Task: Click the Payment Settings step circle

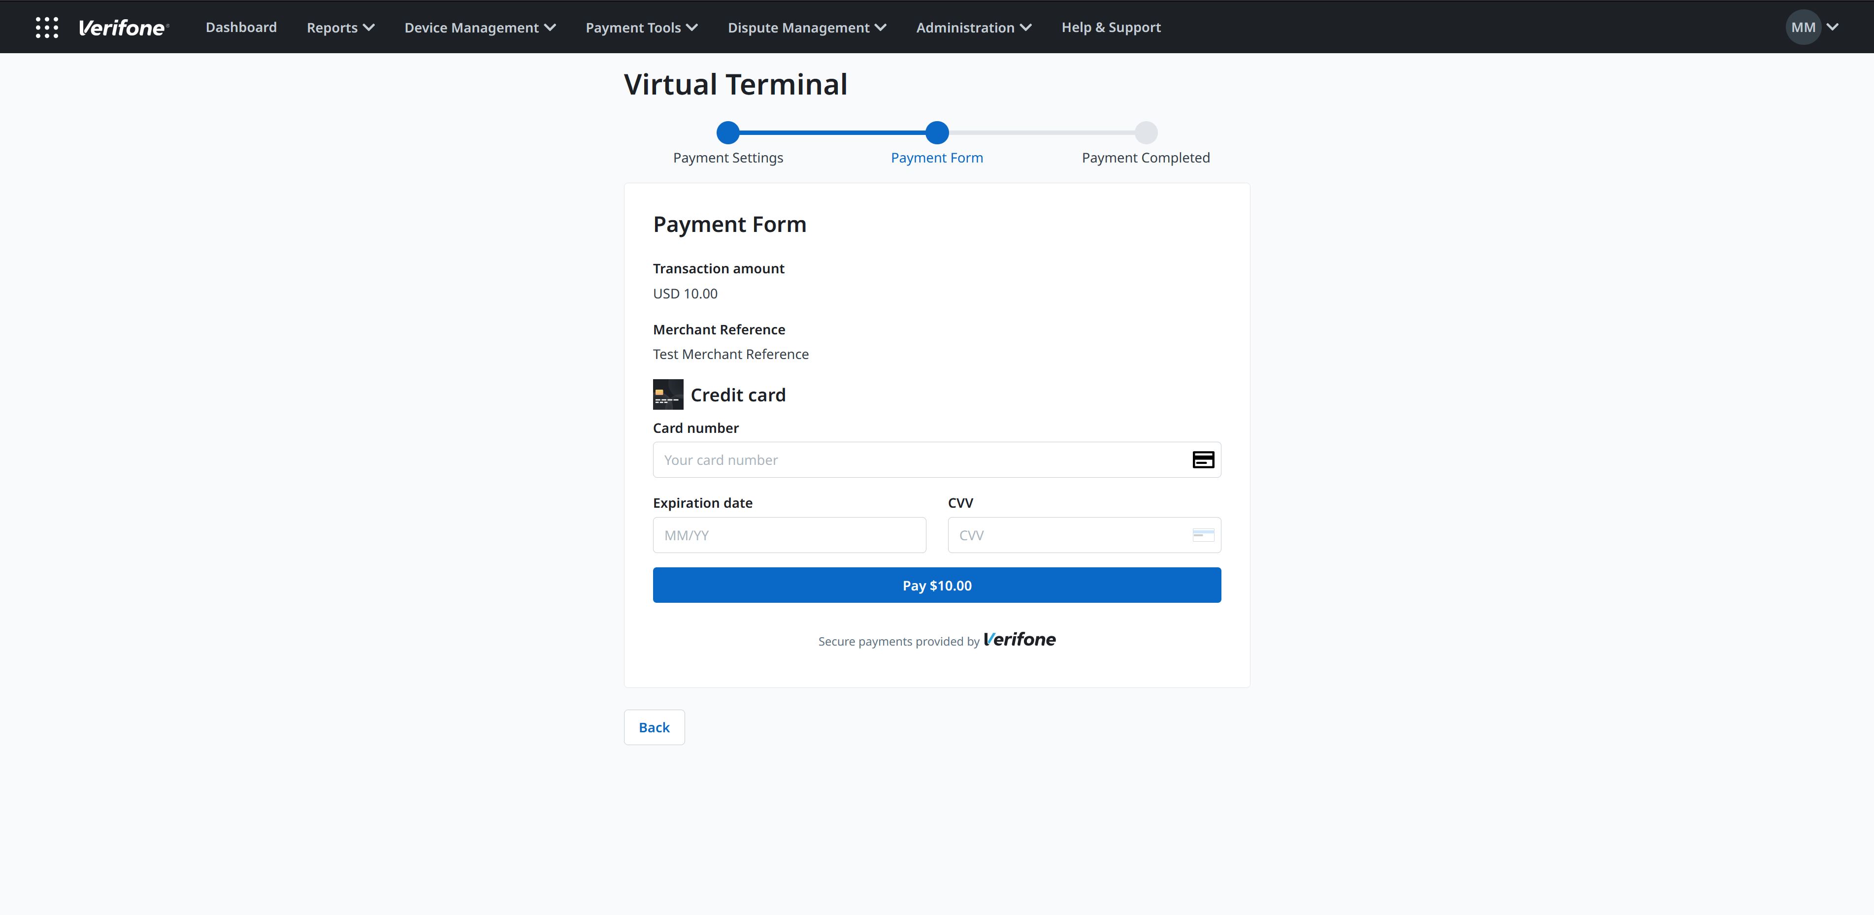Action: click(727, 132)
